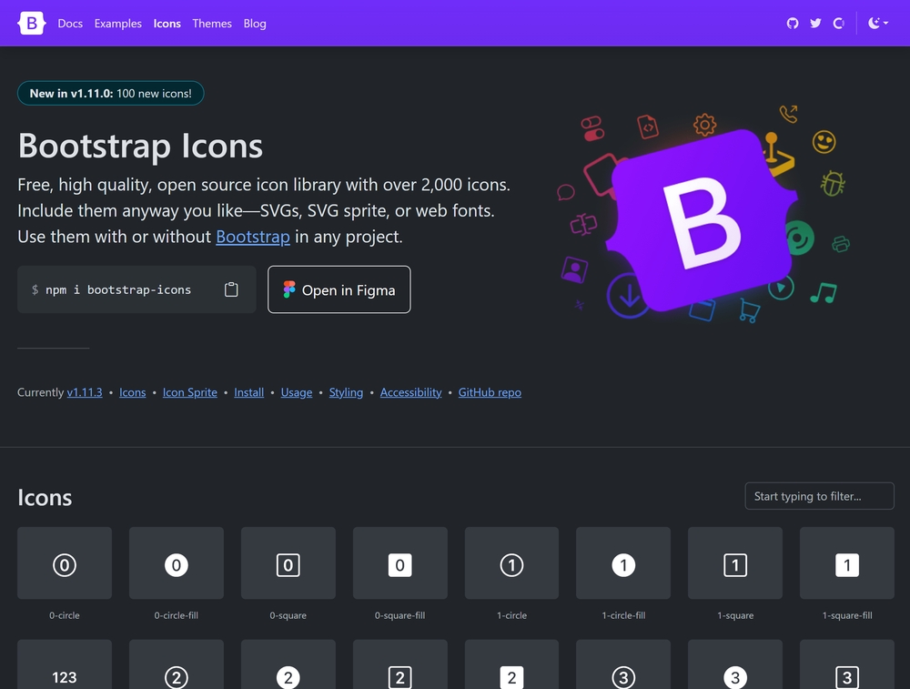Open the Docs navigation item
Image resolution: width=910 pixels, height=689 pixels.
(70, 24)
